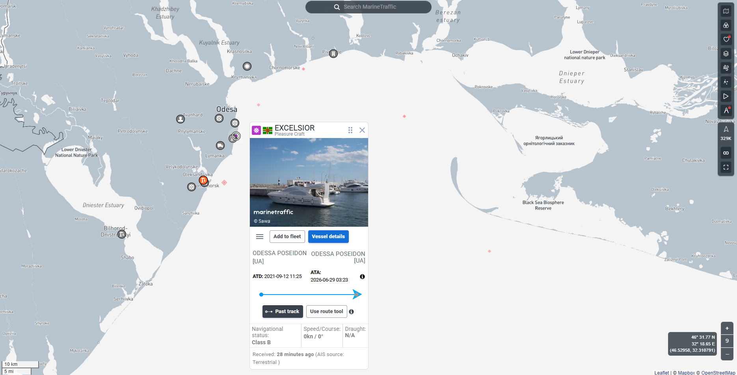Viewport: 737px width, 375px height.
Task: Open Vessel details for EXCELSIOR
Action: 328,237
